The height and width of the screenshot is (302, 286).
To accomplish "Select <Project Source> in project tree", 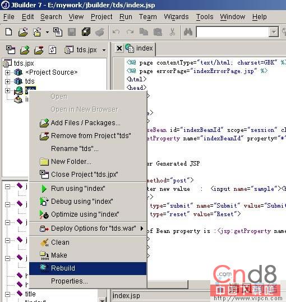I will point(52,72).
